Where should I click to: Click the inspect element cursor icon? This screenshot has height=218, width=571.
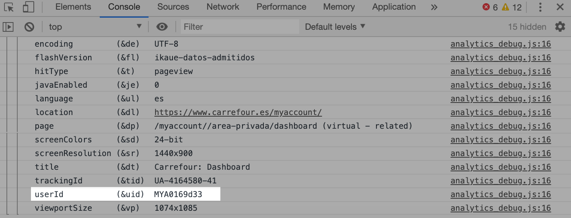[x=9, y=7]
